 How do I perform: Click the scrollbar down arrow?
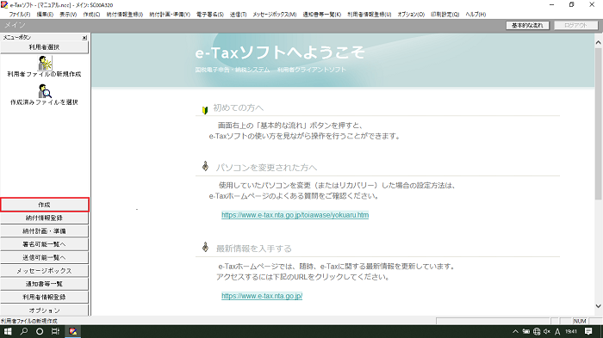pos(599,306)
